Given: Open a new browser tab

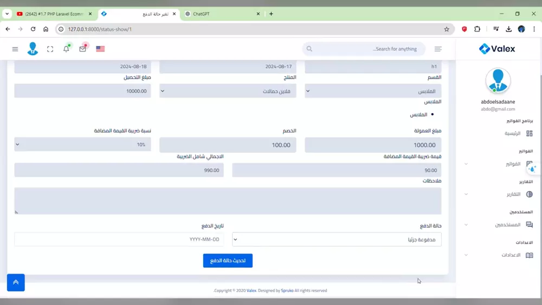Looking at the screenshot, I should coord(271,14).
